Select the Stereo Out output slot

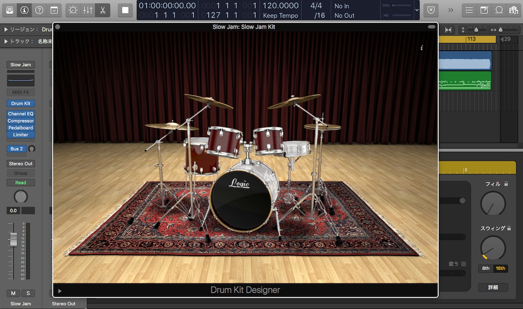tap(21, 164)
